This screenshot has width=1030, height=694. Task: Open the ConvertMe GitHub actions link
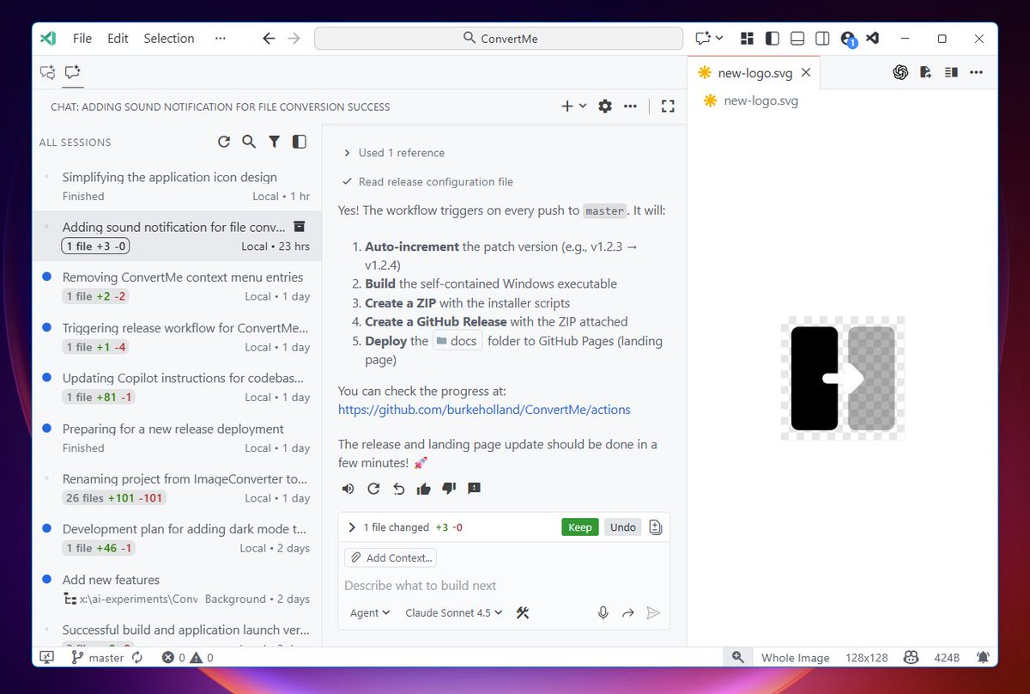click(484, 410)
